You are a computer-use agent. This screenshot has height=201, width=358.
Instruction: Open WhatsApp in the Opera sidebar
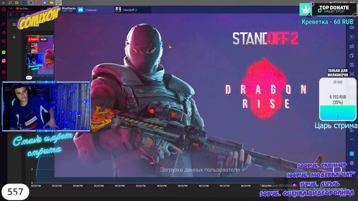(4, 52)
